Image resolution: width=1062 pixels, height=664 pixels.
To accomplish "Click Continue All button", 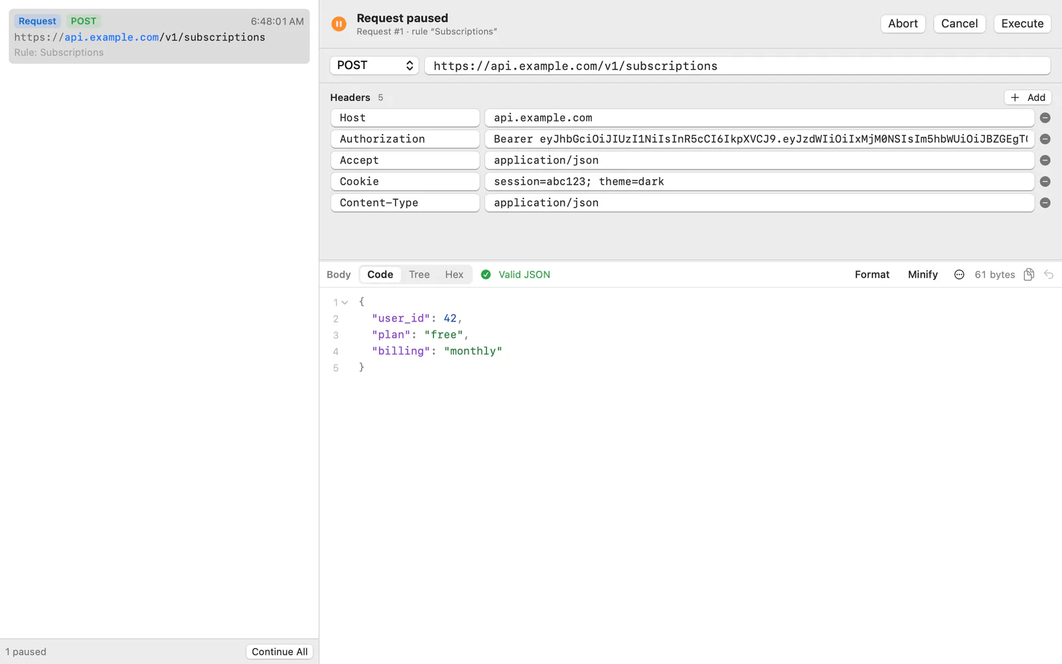I will [279, 651].
